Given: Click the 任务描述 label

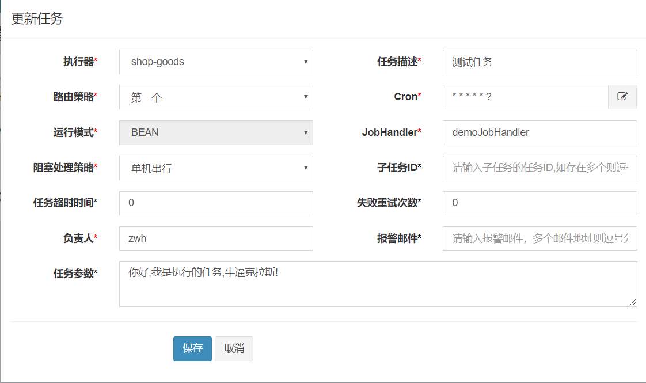Looking at the screenshot, I should pyautogui.click(x=399, y=62).
